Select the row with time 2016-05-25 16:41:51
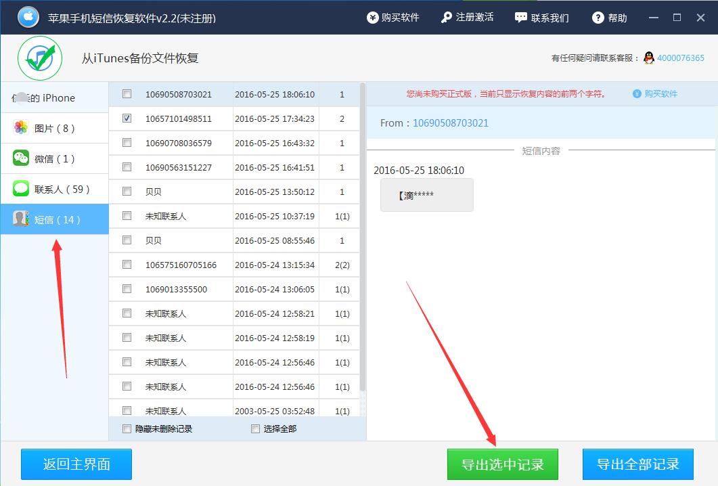This screenshot has height=486, width=718. (234, 167)
